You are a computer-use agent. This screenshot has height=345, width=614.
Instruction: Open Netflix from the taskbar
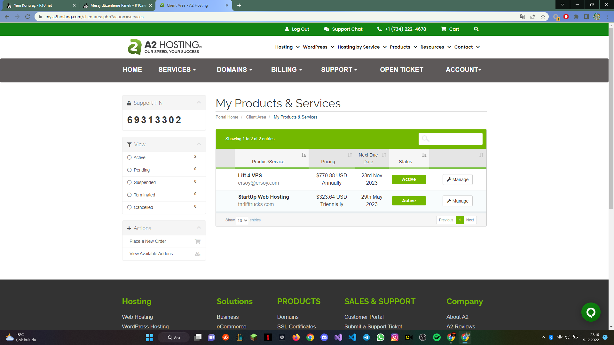pos(268,337)
